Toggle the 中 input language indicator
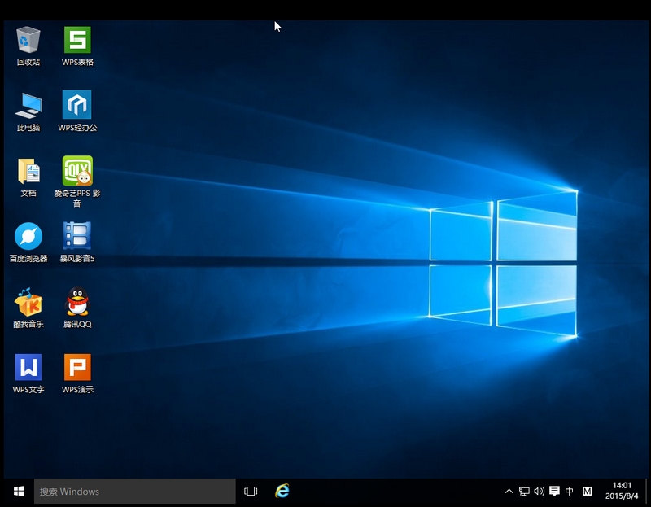The height and width of the screenshot is (507, 651). (x=570, y=492)
